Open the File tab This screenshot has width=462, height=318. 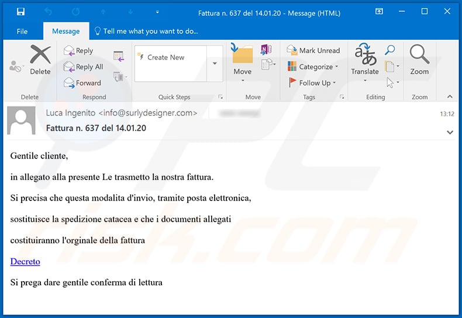point(22,31)
